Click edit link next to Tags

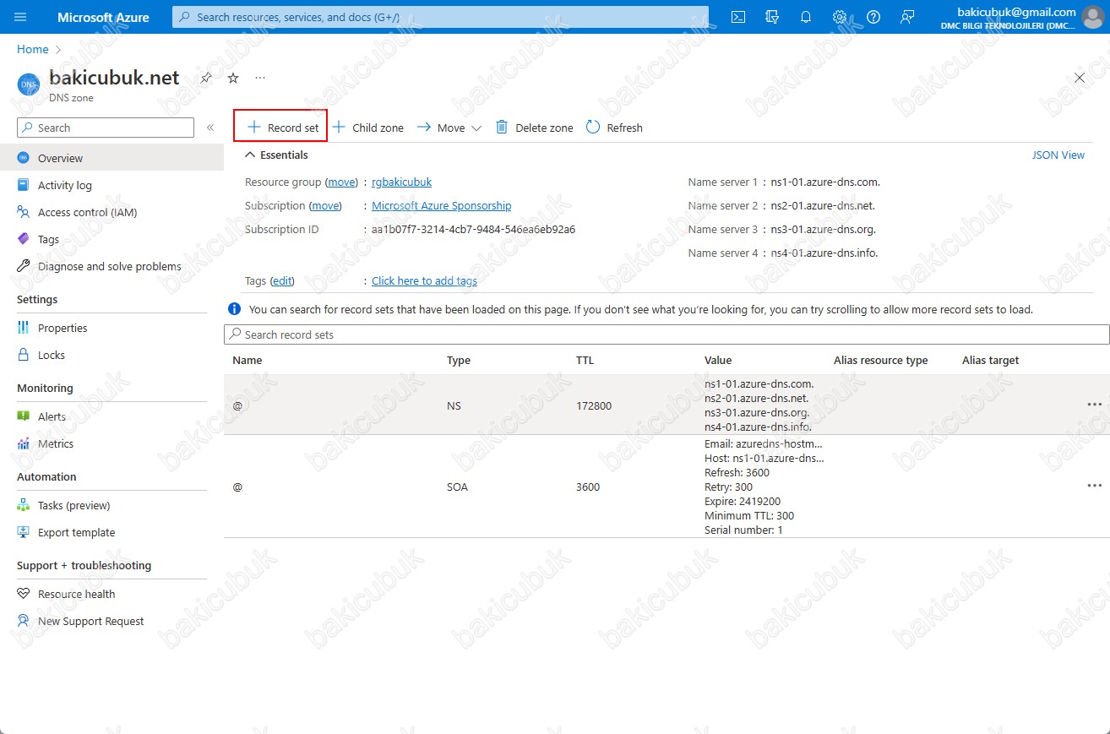(x=282, y=280)
